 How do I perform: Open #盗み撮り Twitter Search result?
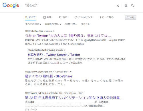[x=54, y=55]
